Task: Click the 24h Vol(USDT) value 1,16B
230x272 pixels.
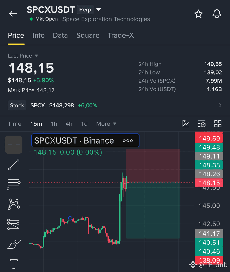Action: (214, 89)
